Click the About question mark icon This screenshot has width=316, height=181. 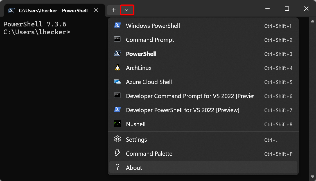pos(117,167)
